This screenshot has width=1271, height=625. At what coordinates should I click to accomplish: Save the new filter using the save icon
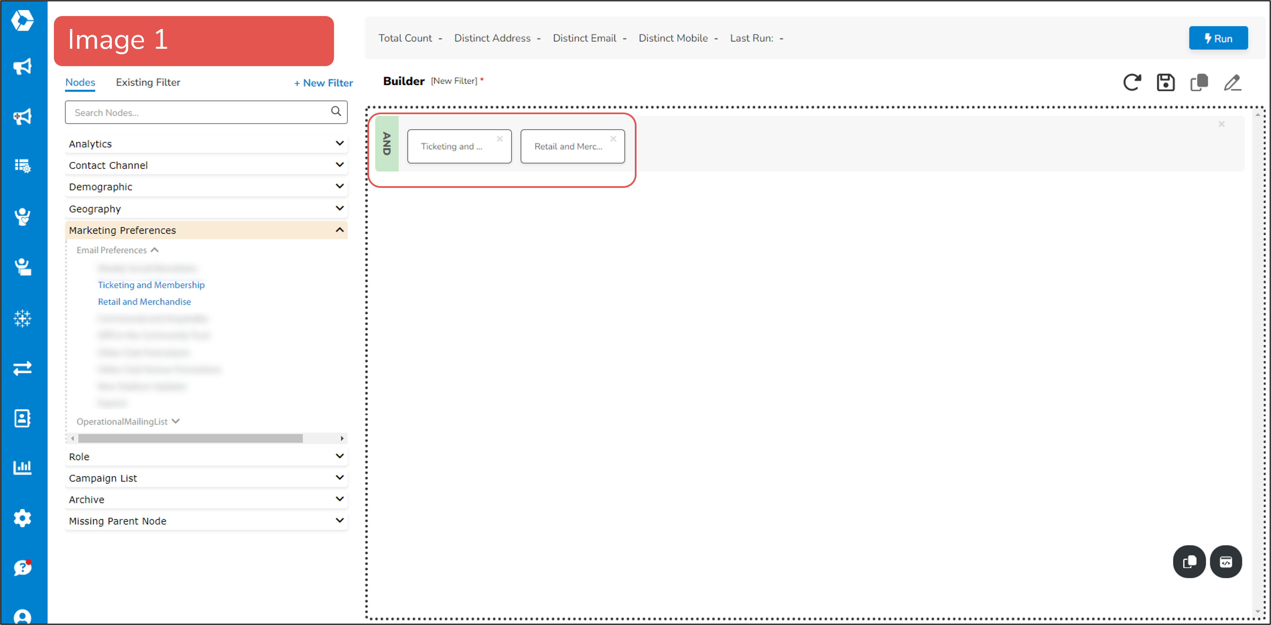(x=1165, y=83)
